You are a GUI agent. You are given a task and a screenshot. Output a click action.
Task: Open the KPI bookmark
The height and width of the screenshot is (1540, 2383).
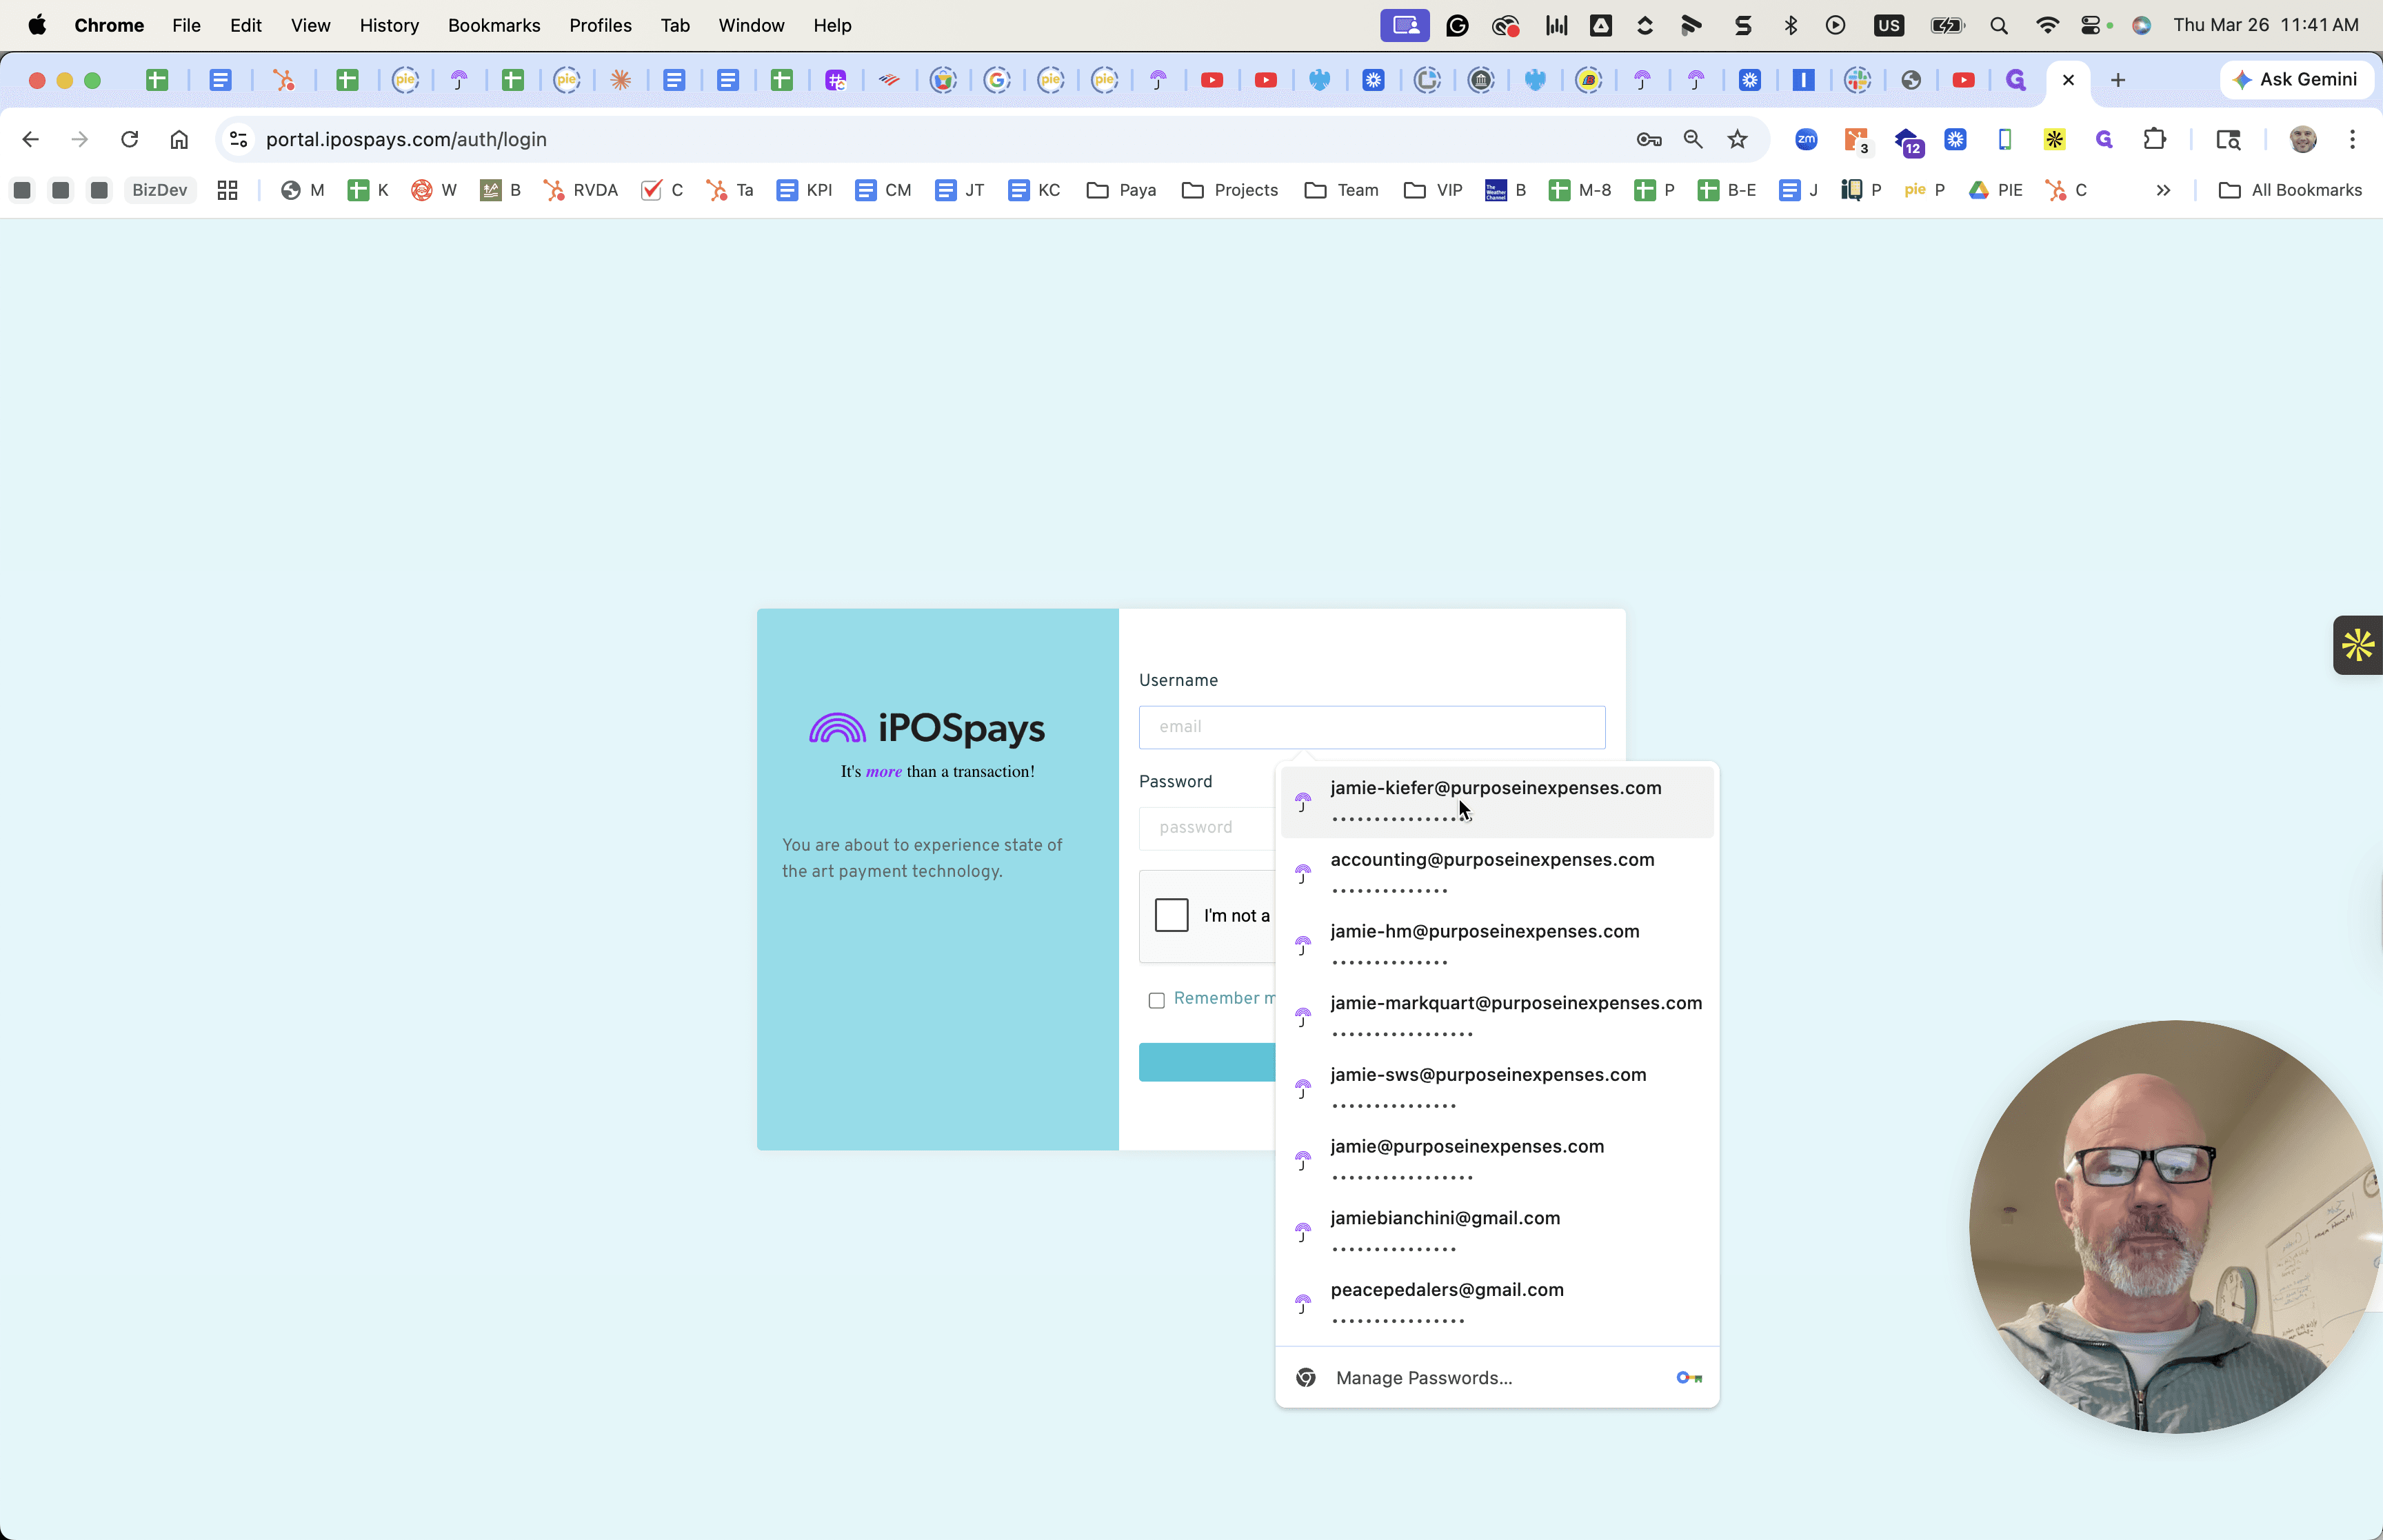[804, 190]
